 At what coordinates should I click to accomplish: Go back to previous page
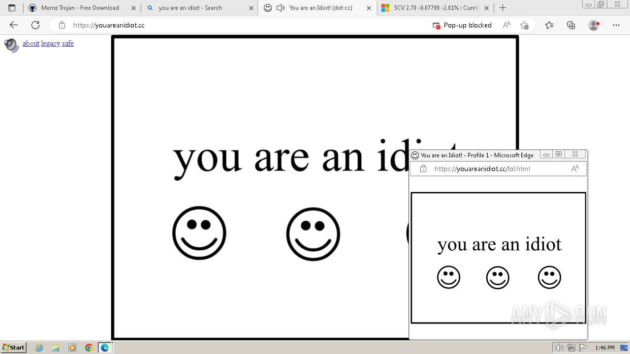(14, 25)
